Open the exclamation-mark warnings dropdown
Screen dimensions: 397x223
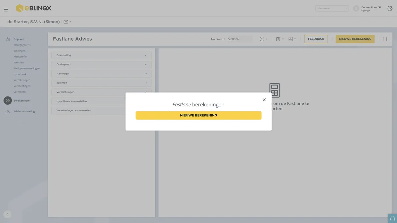[263, 39]
